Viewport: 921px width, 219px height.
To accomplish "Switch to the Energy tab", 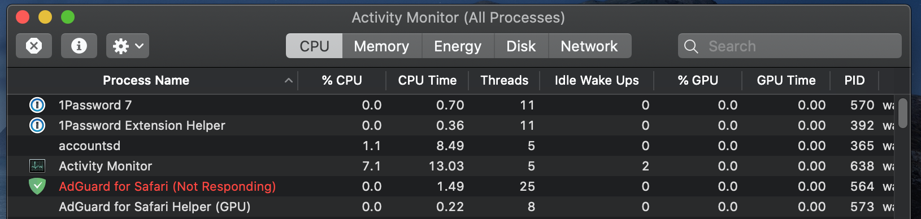I will point(458,46).
